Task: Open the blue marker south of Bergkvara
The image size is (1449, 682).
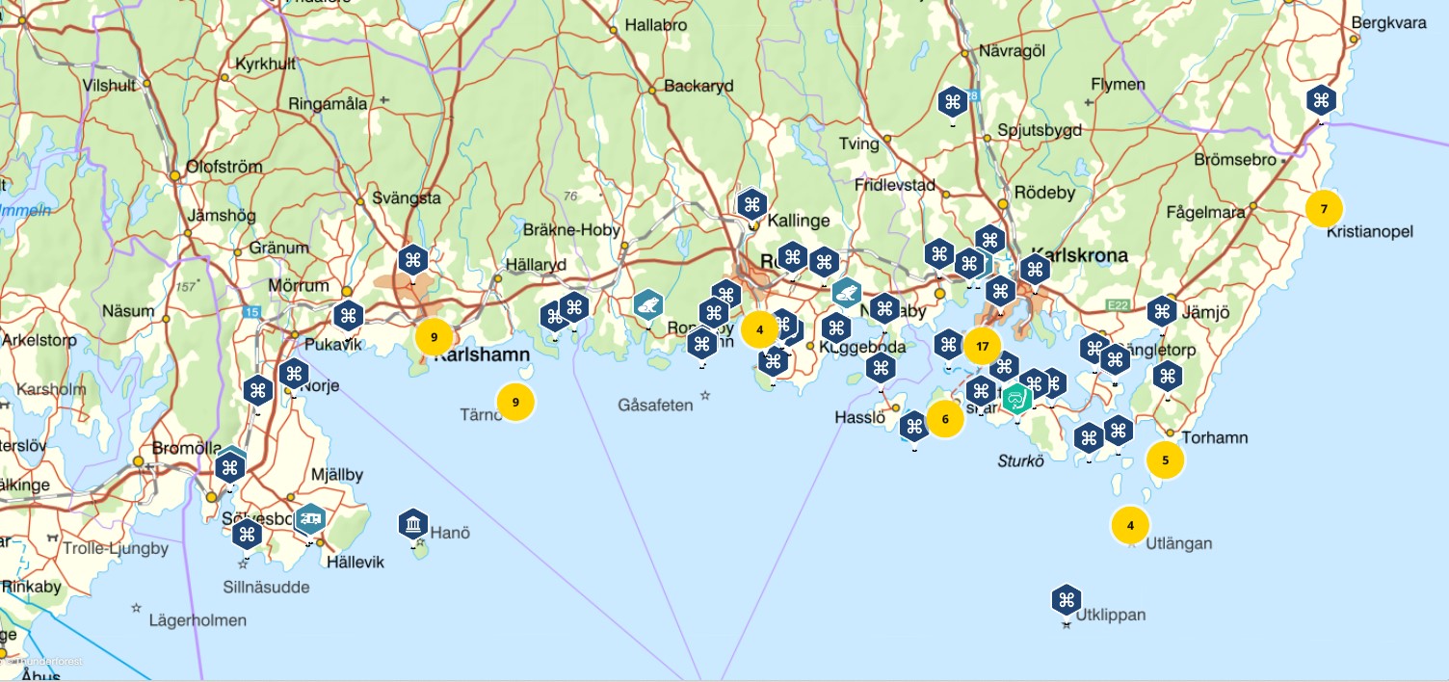Action: coord(1321,99)
